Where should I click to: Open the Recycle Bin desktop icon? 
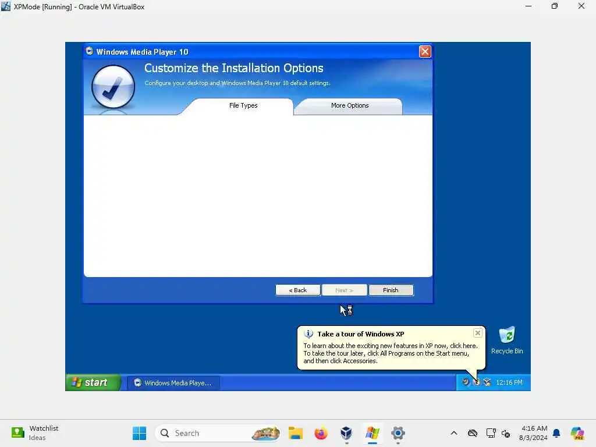pos(507,340)
